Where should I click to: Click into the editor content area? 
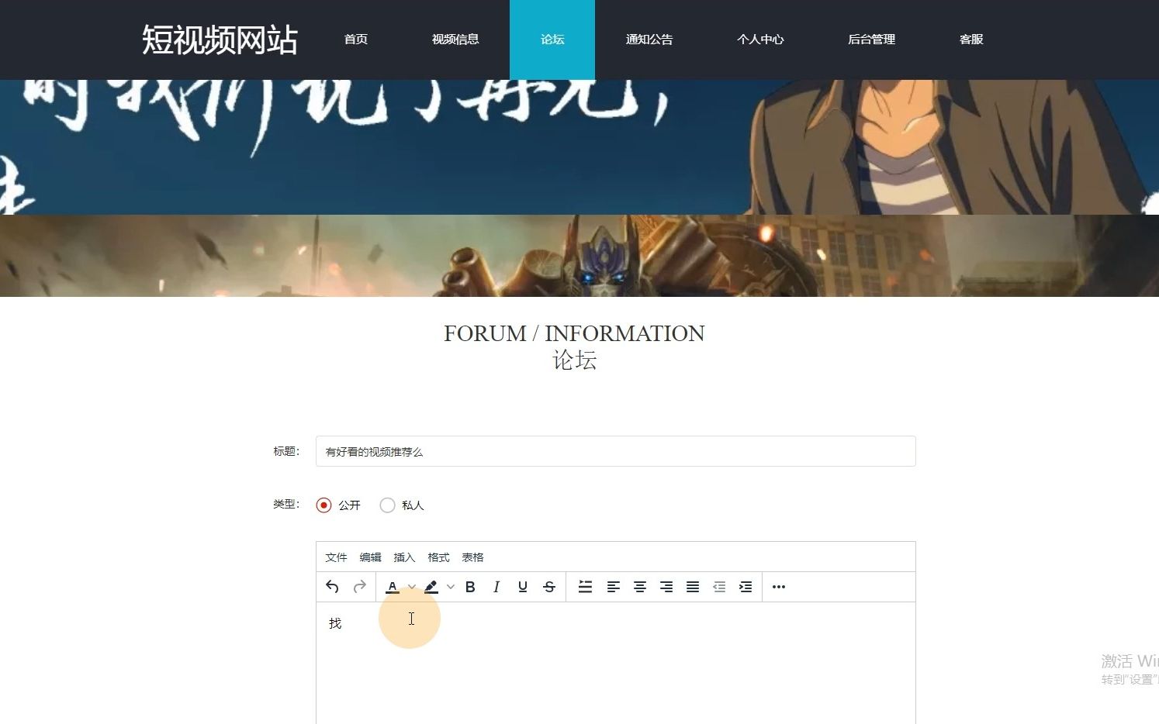[x=616, y=664]
